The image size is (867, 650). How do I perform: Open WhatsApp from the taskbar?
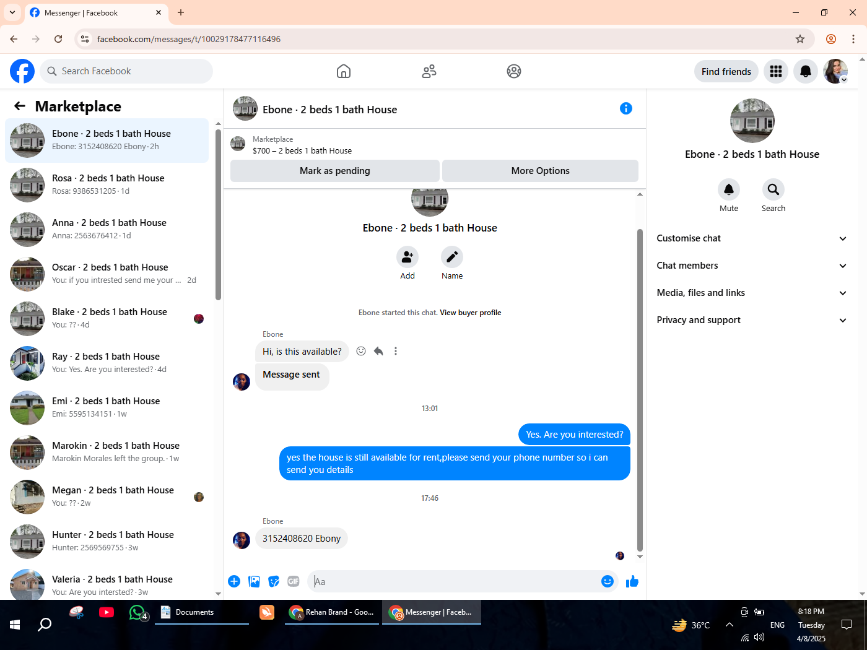pyautogui.click(x=137, y=613)
